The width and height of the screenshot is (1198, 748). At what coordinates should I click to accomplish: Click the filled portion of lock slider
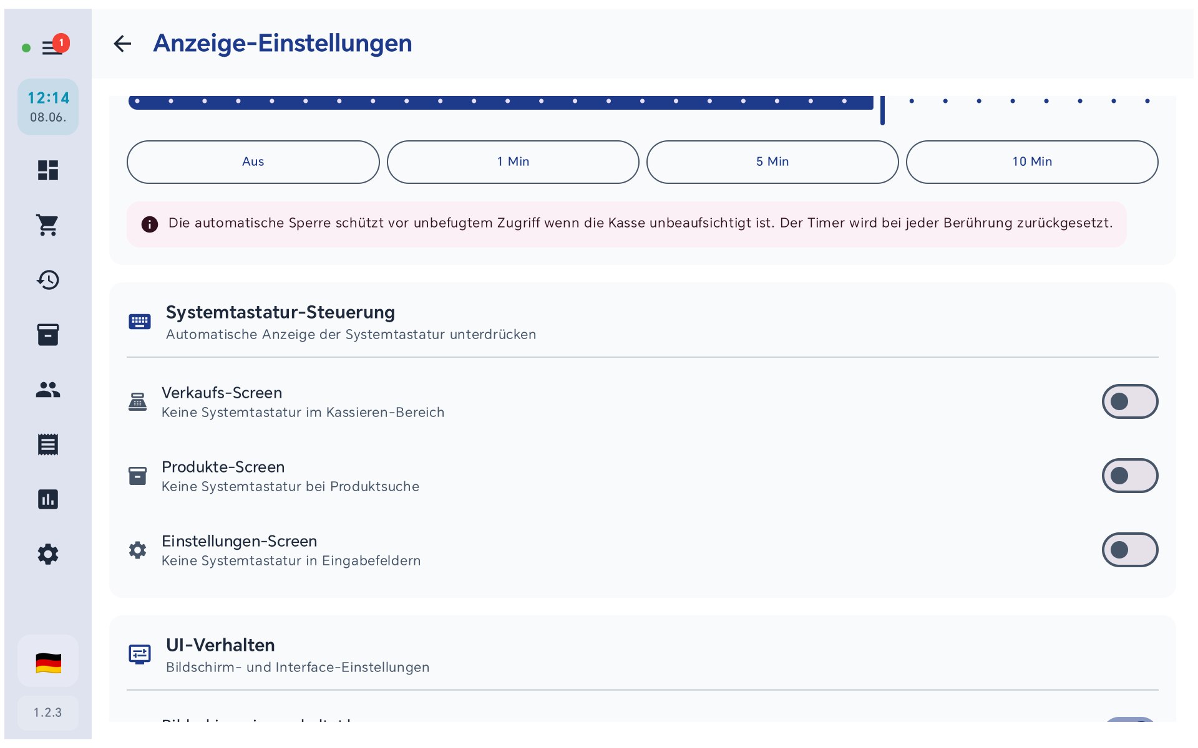[x=500, y=102]
